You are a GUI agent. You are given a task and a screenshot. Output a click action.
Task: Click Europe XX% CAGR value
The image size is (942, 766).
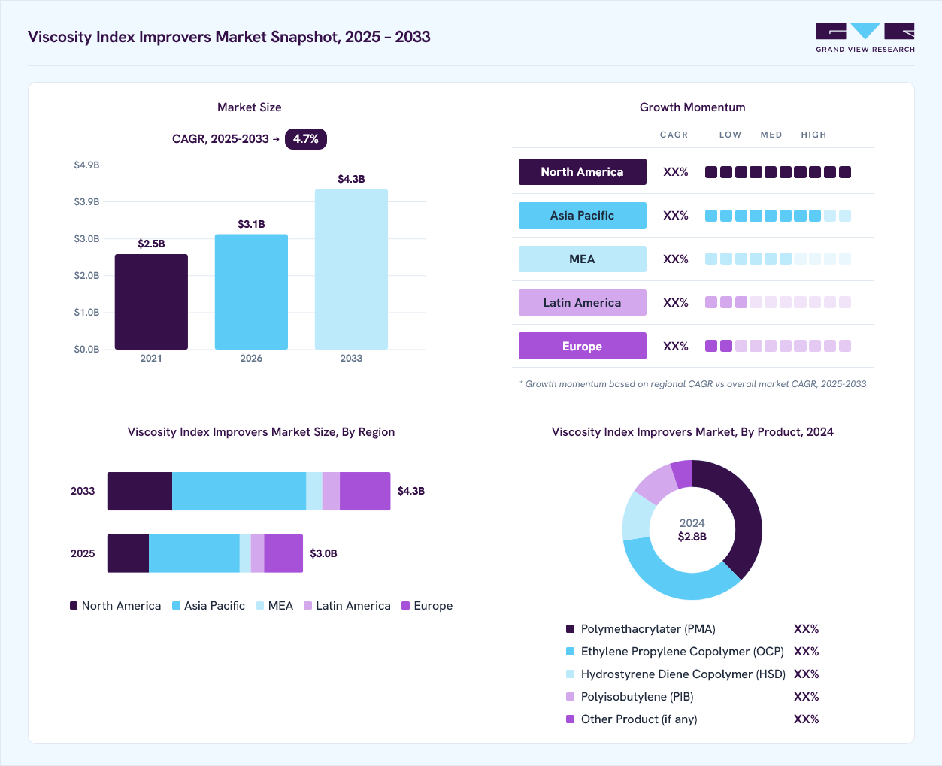coord(676,347)
